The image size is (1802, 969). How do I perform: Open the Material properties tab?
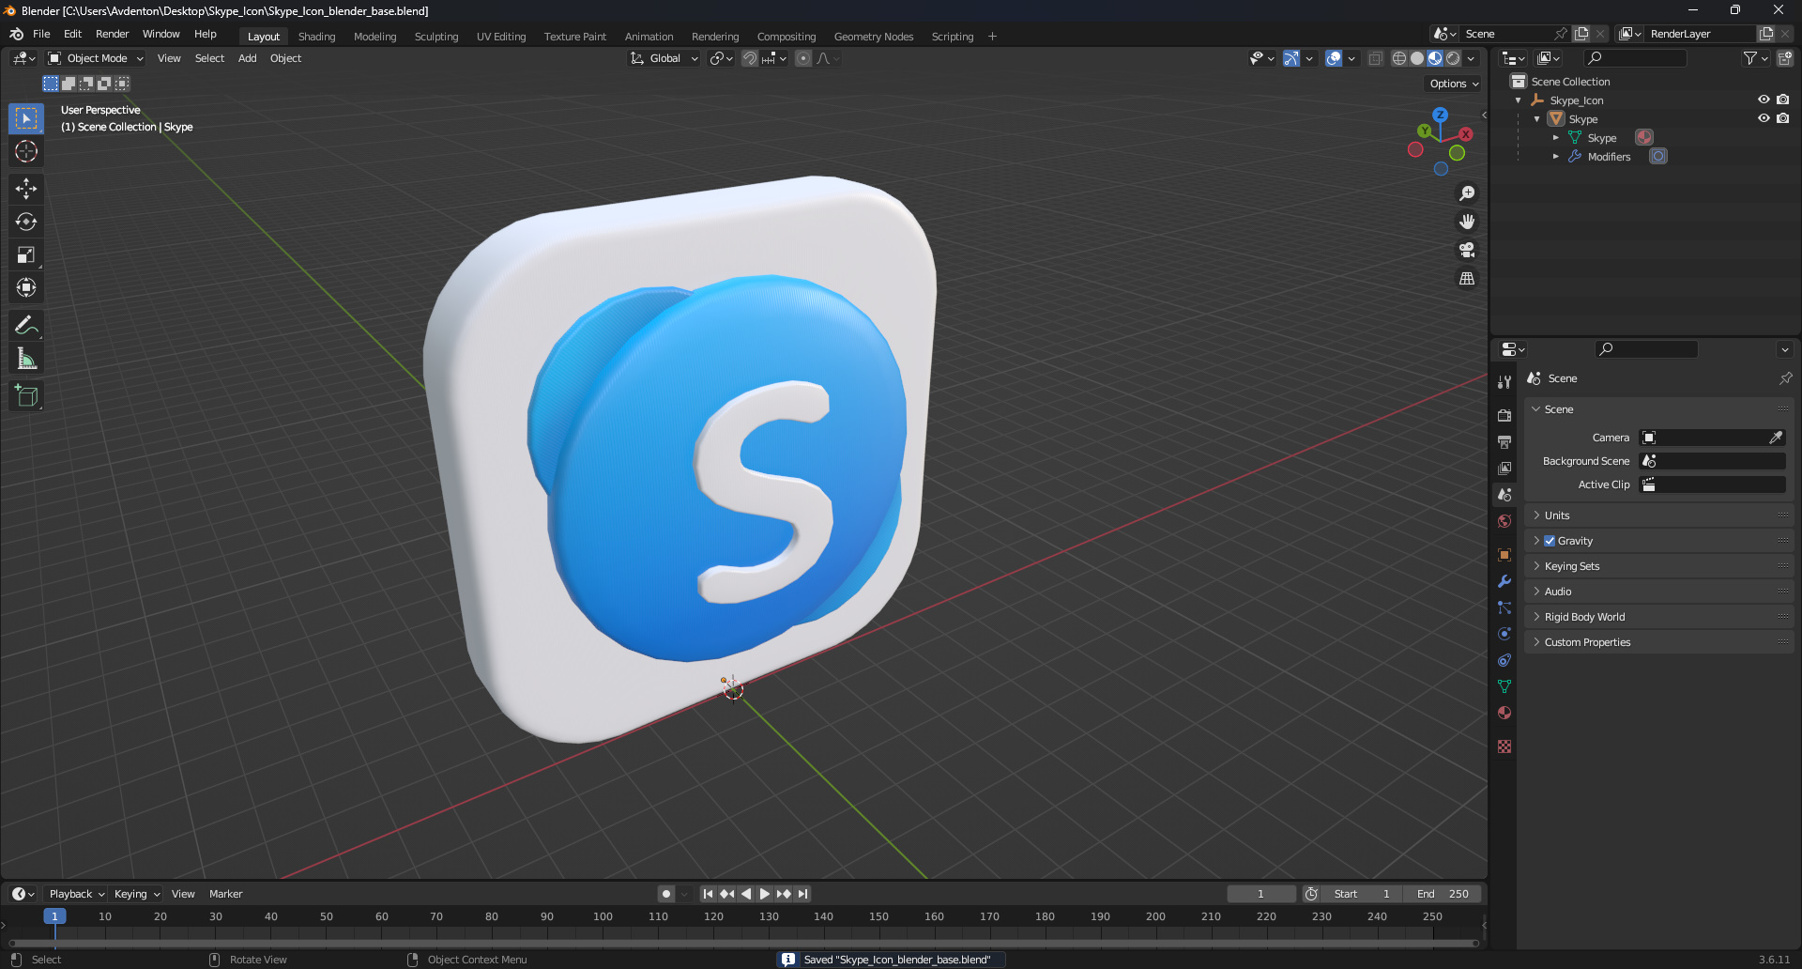tap(1504, 713)
